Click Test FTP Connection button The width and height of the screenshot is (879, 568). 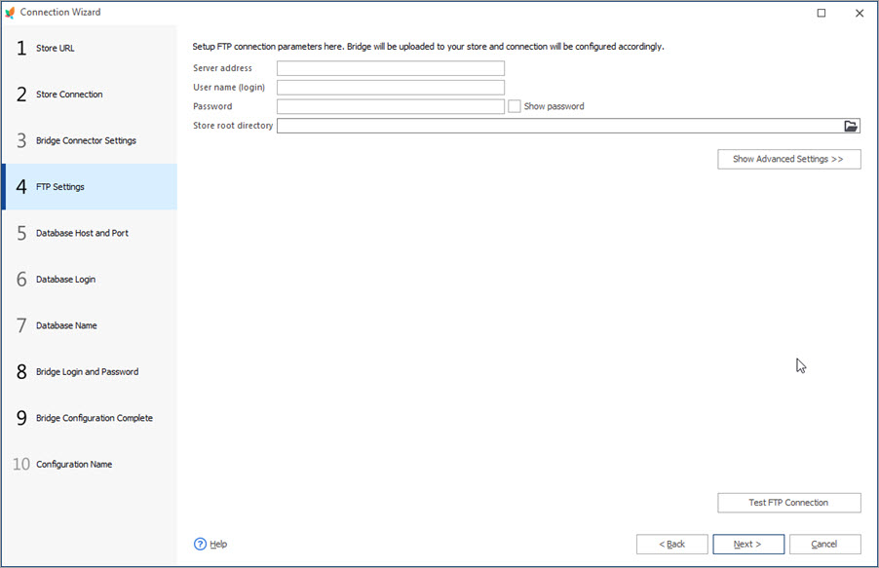click(788, 503)
